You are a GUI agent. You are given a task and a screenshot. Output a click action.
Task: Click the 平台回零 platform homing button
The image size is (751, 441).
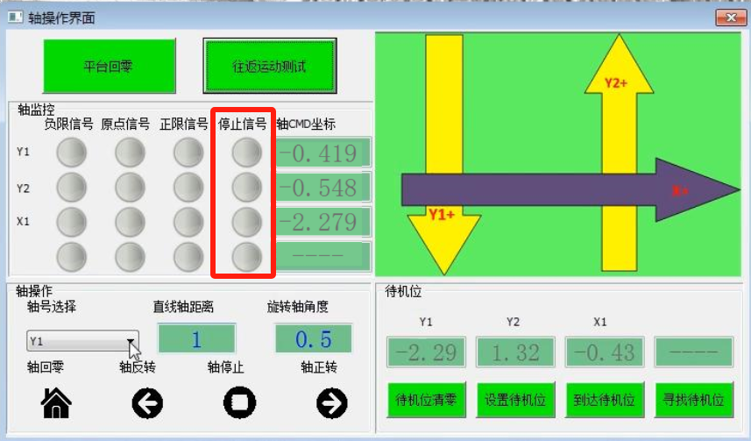(x=109, y=66)
